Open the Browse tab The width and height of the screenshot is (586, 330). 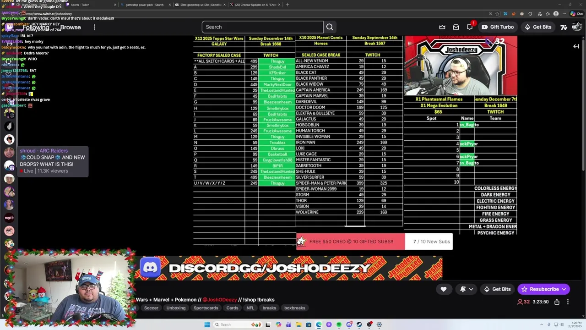click(71, 27)
